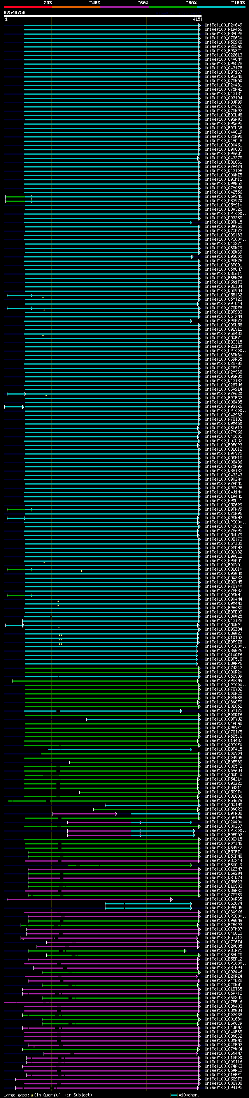Screen dimensions: 249x1098
Task: Select hit label UniRef100_B8APP6
Action: [x=223, y=664]
